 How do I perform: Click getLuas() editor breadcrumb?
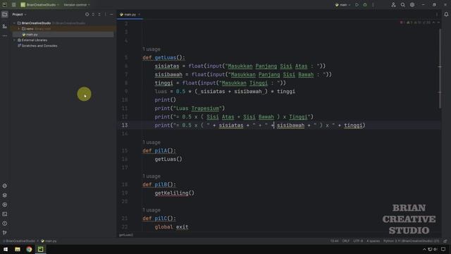point(126,235)
